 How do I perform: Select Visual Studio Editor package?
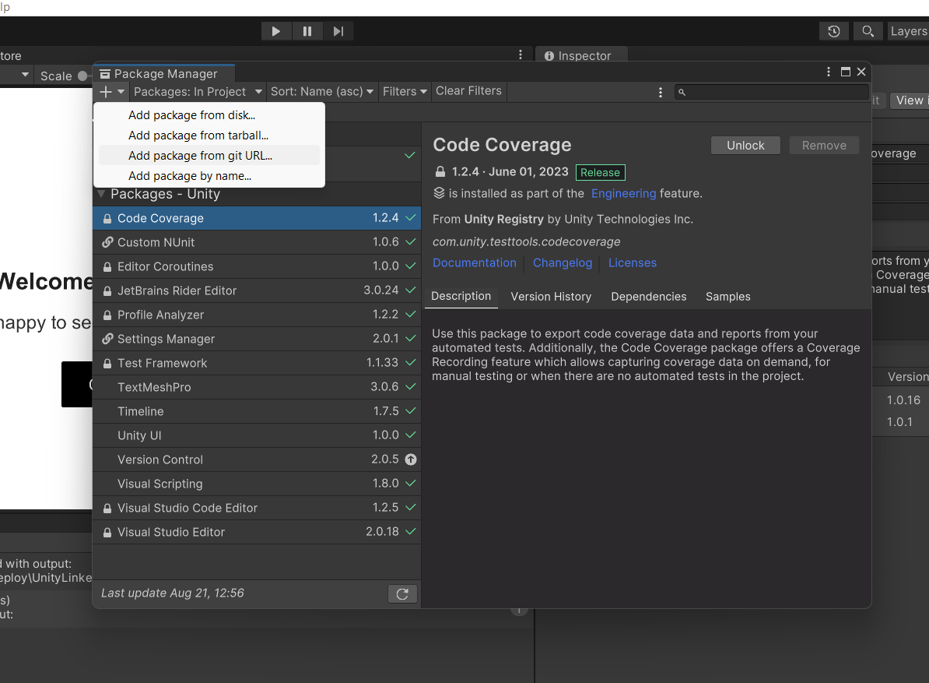tap(257, 533)
